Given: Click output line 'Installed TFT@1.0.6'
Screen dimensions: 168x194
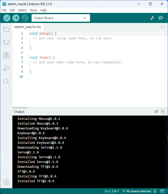Looking at the screenshot, I should [36, 181].
